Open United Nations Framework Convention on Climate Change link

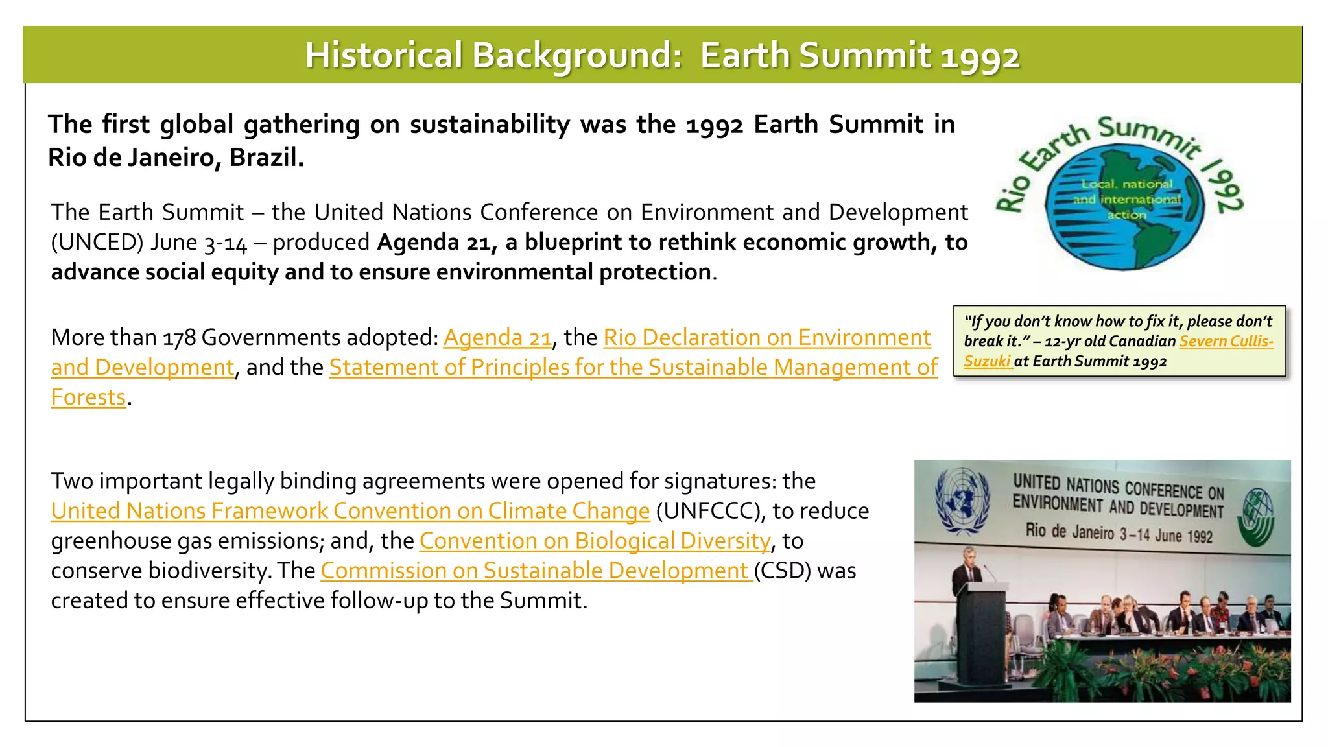click(350, 511)
